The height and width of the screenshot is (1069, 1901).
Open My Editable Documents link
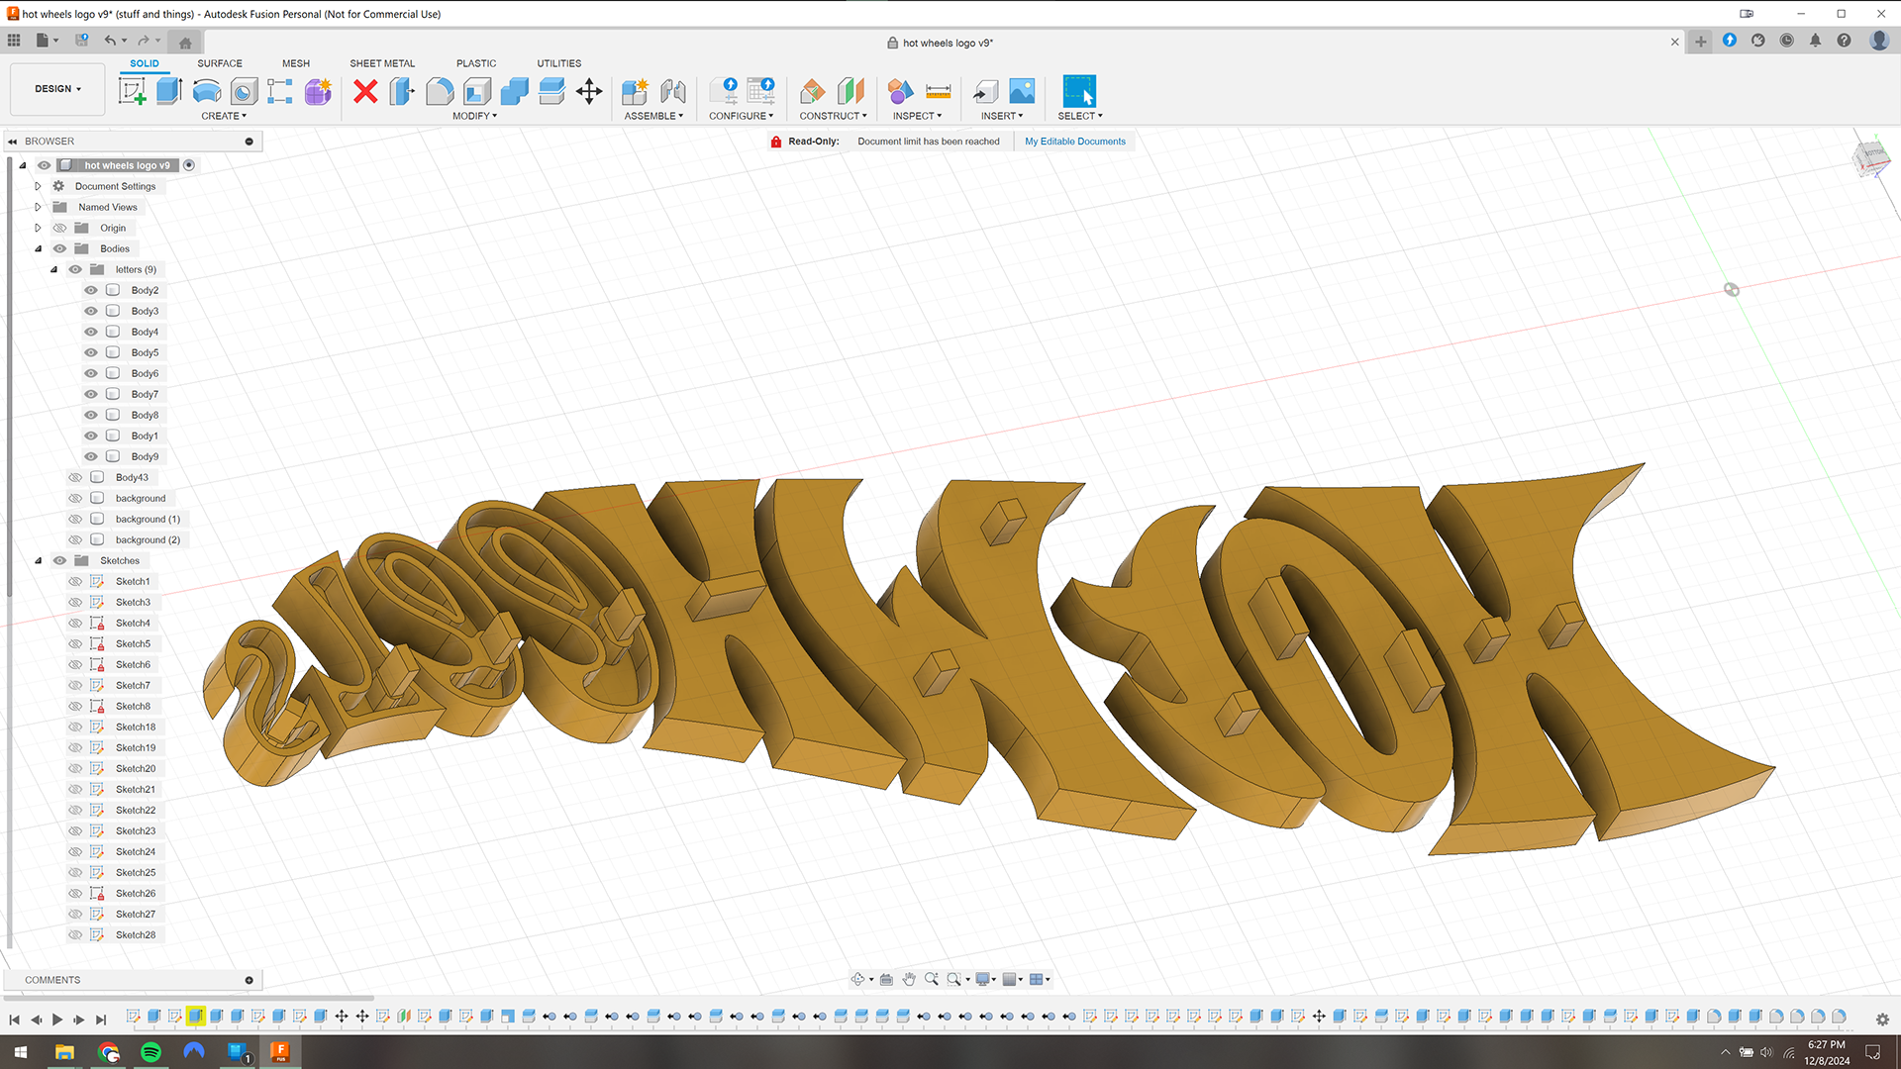(x=1075, y=142)
